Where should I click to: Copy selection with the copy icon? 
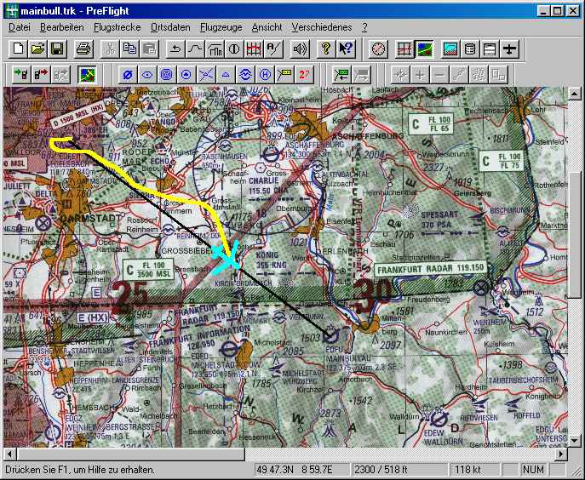pos(129,49)
